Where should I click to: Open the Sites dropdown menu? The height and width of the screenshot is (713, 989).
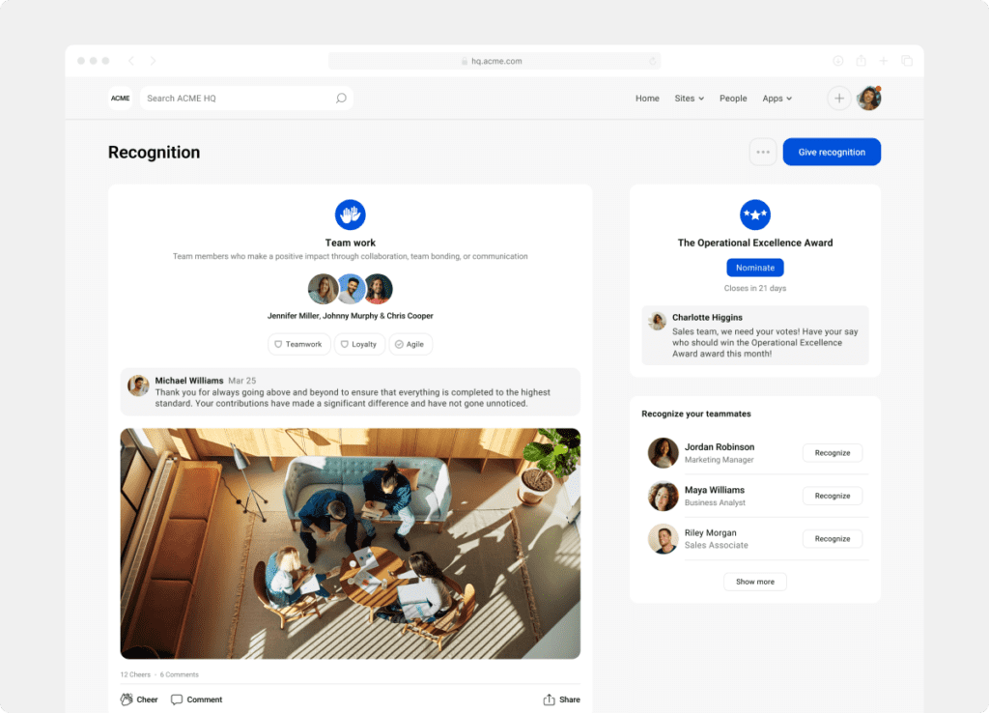pyautogui.click(x=689, y=99)
